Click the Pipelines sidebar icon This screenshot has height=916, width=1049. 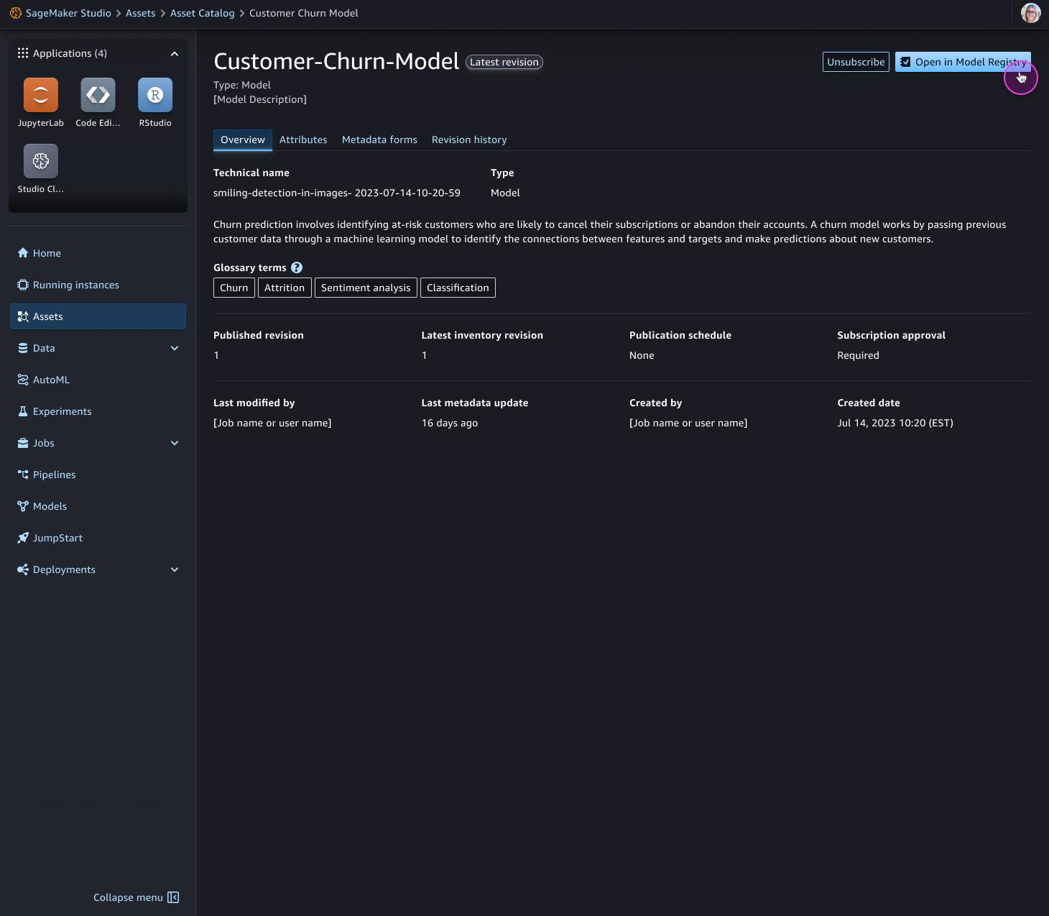click(x=23, y=475)
